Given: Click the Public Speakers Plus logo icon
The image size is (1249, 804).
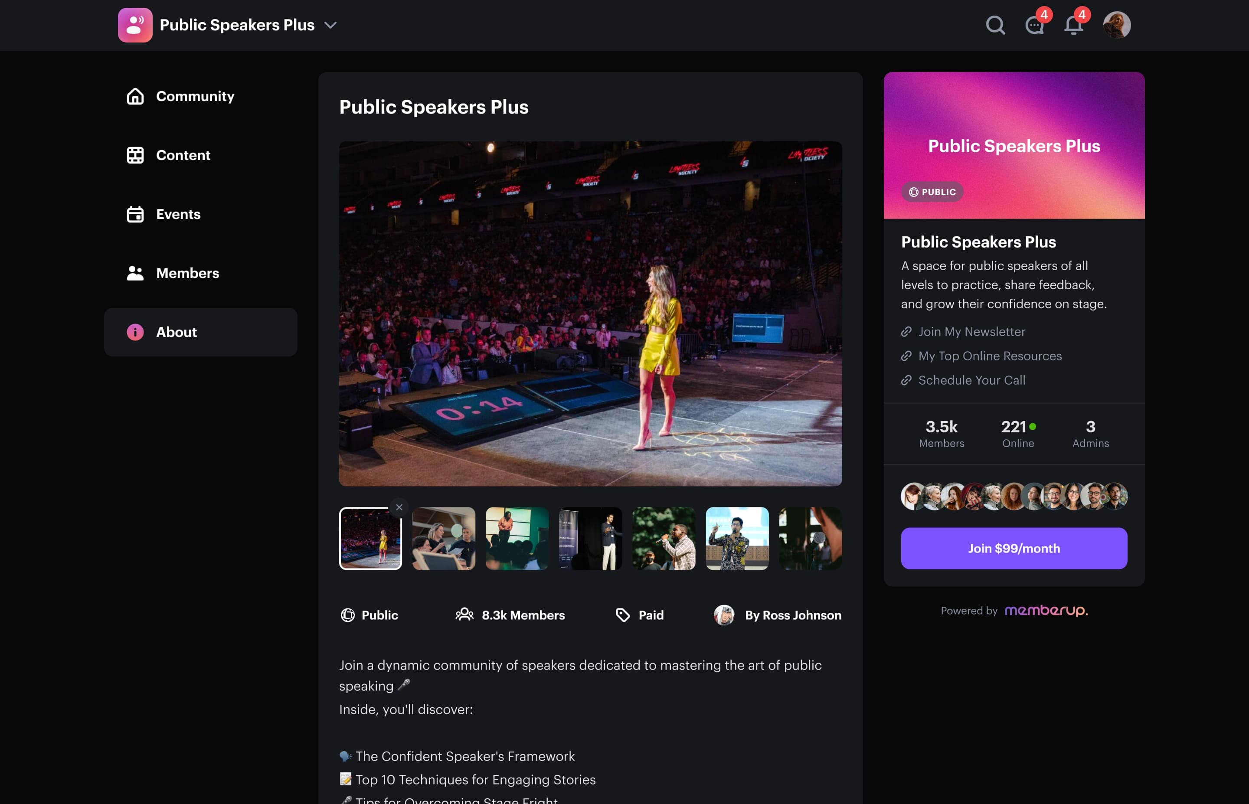Looking at the screenshot, I should pos(135,25).
